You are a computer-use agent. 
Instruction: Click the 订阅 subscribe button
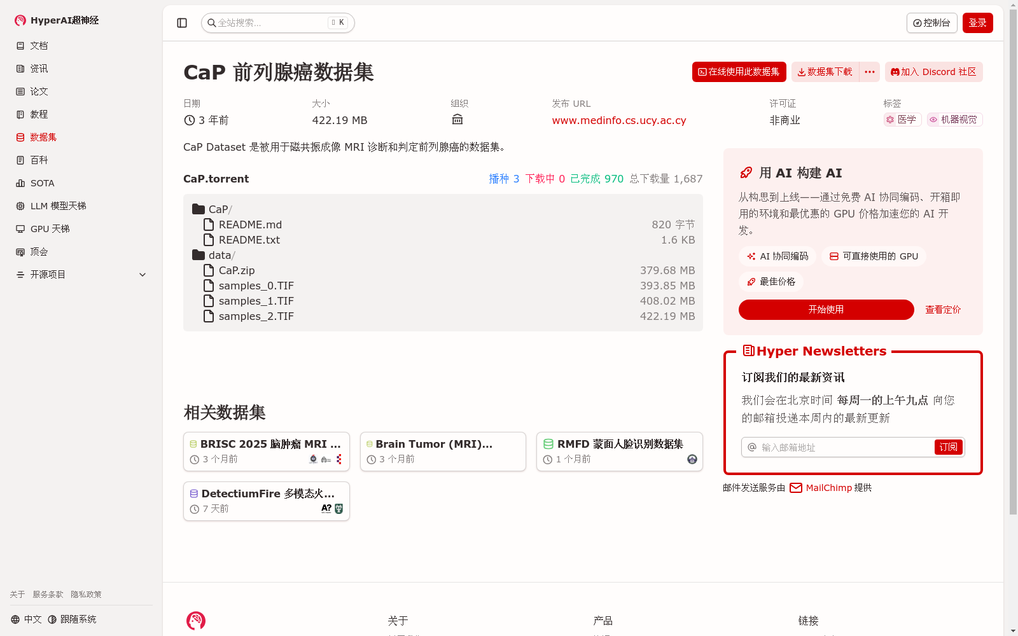click(x=949, y=447)
